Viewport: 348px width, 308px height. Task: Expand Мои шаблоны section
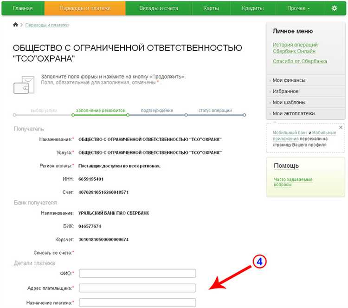point(289,103)
